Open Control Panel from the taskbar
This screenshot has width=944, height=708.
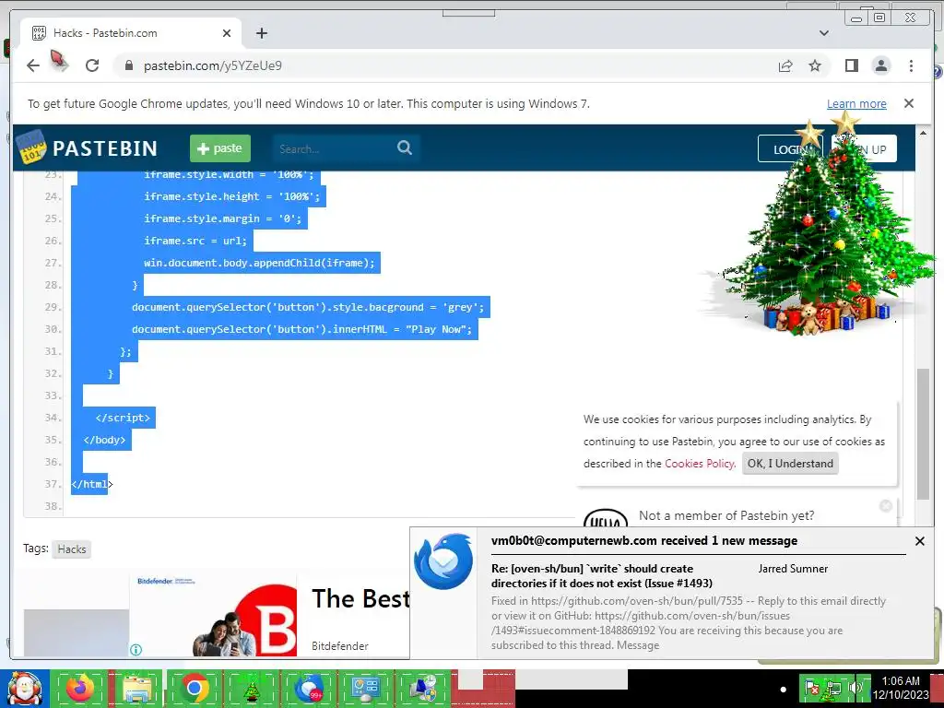(x=365, y=689)
